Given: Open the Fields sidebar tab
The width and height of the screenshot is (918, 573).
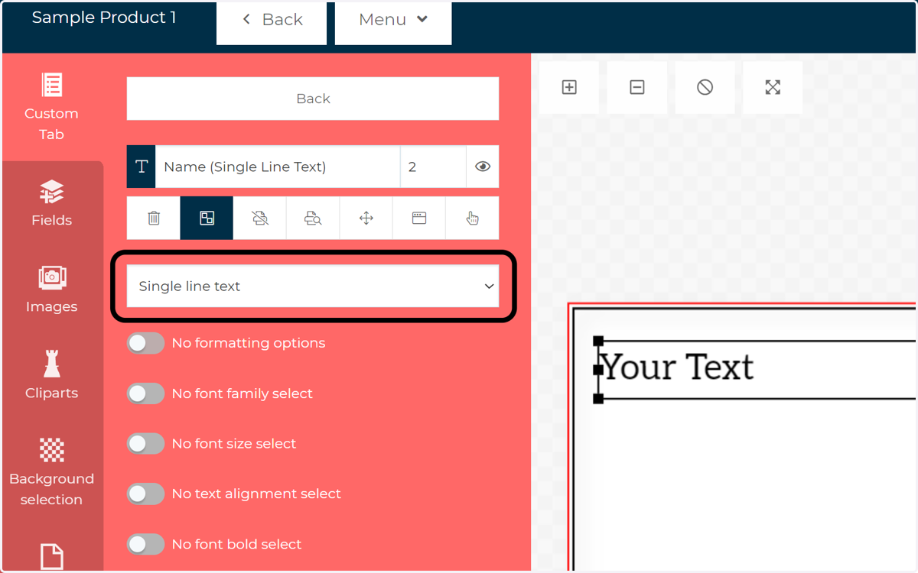Looking at the screenshot, I should tap(52, 203).
